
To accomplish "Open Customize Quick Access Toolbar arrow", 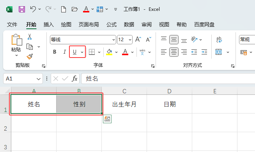I will tap(115, 9).
